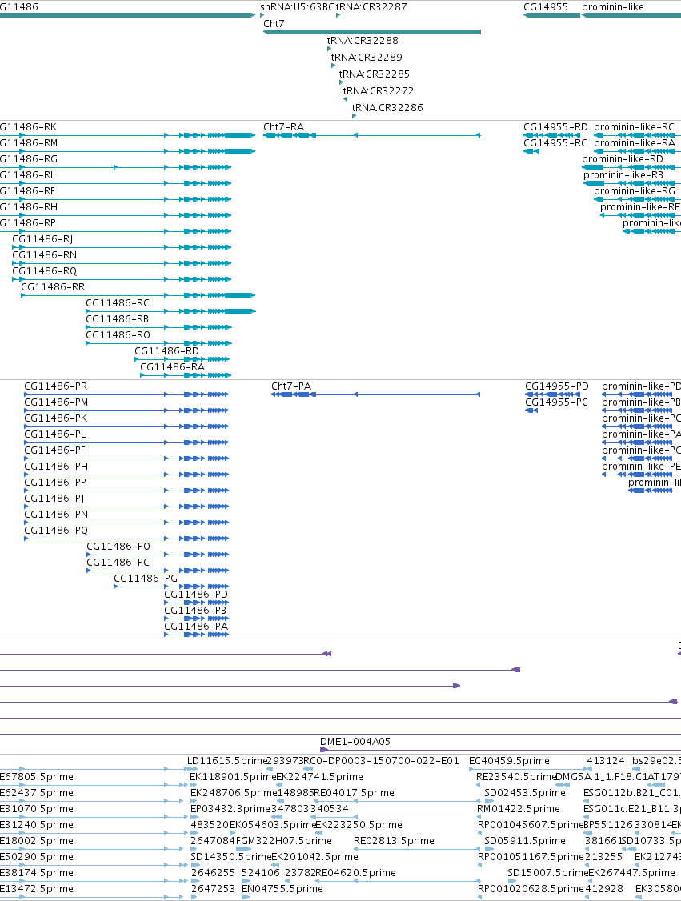Select the tRNA:CR32287 gene label
Viewport: 681px width, 901px height.
click(371, 7)
